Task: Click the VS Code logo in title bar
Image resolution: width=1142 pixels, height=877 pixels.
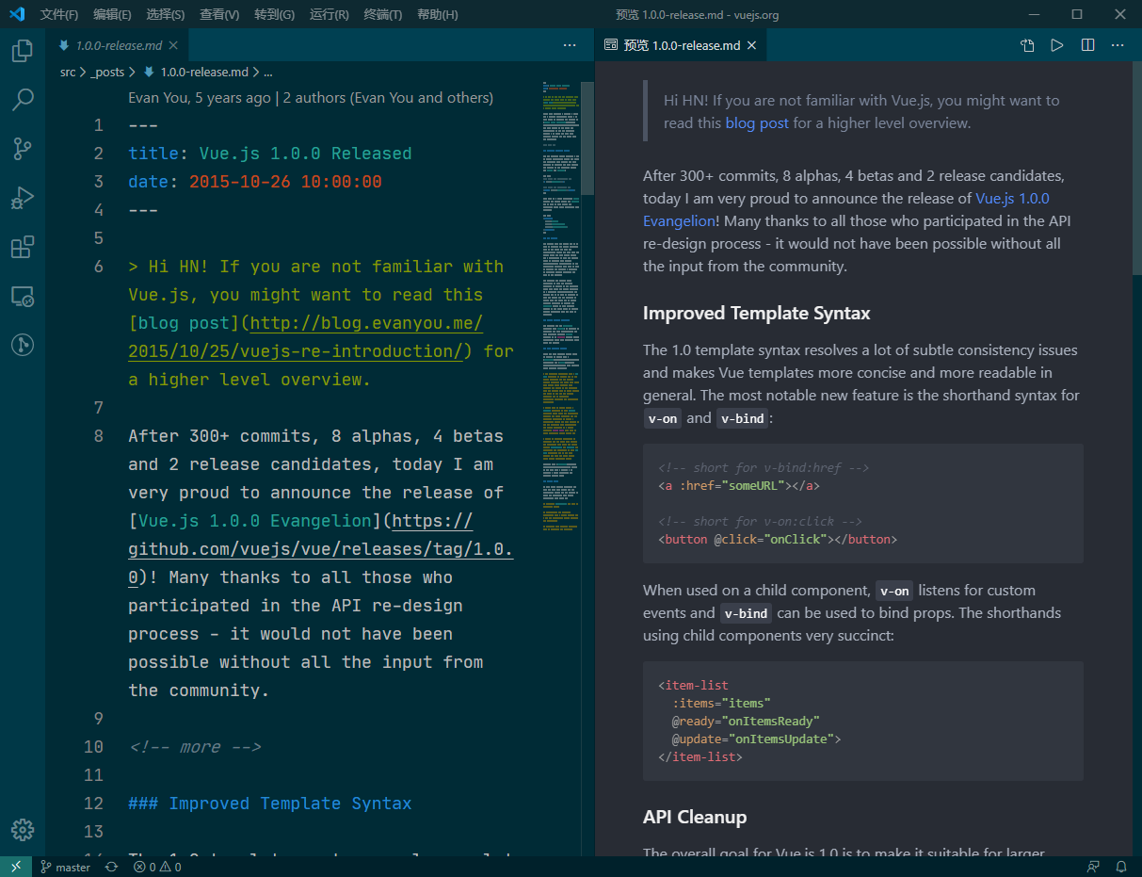Action: click(x=17, y=14)
